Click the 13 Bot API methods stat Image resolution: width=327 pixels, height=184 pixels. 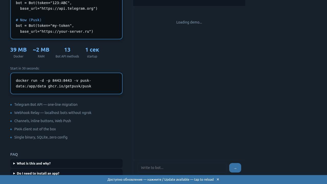coord(67,52)
